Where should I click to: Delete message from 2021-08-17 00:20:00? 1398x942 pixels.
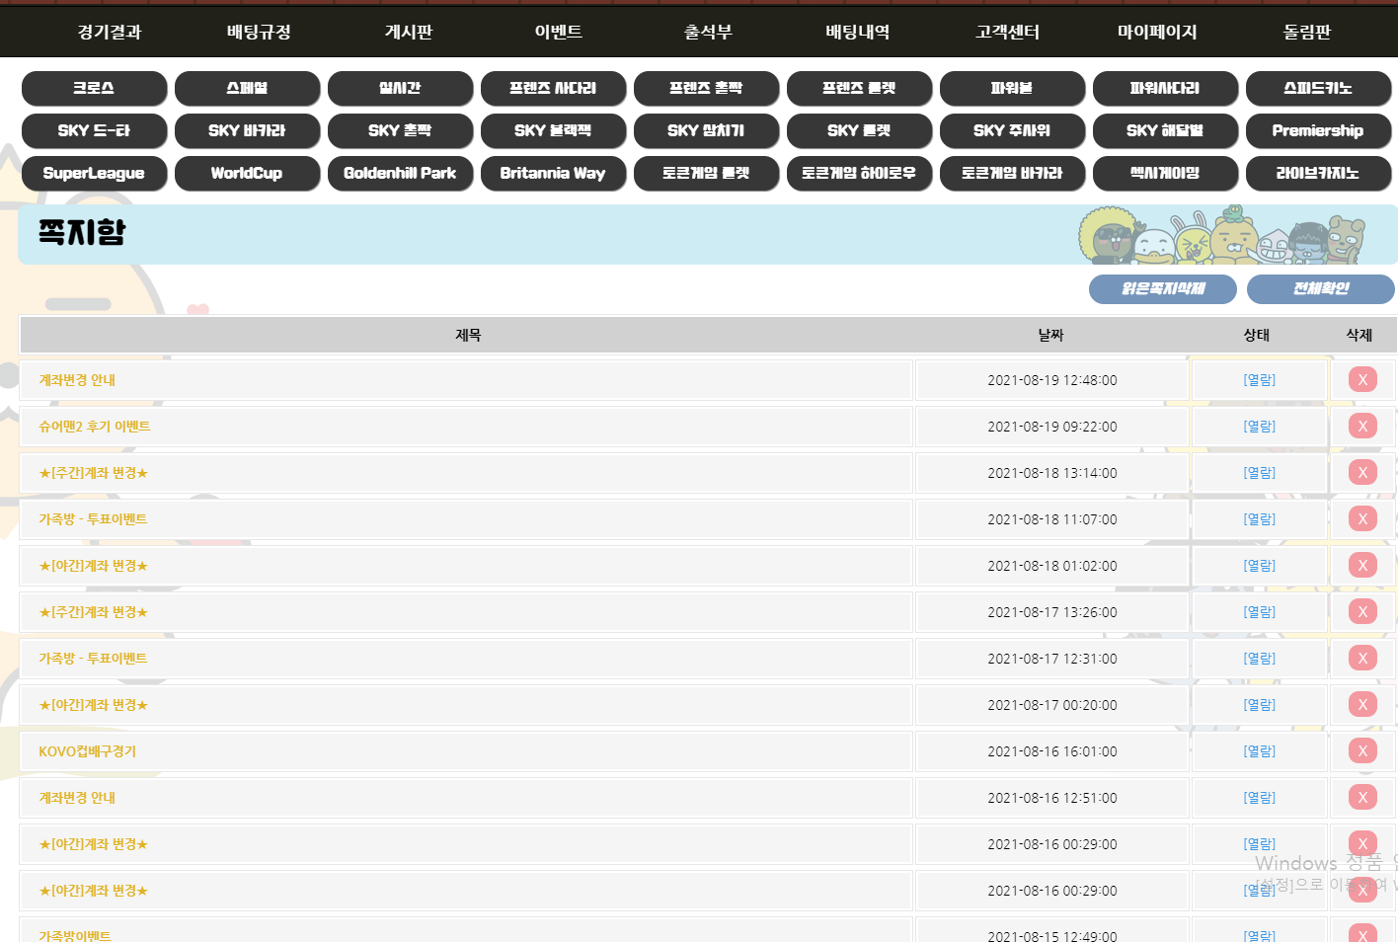click(x=1362, y=705)
